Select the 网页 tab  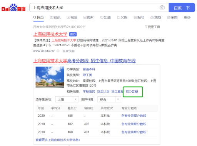click(x=38, y=17)
